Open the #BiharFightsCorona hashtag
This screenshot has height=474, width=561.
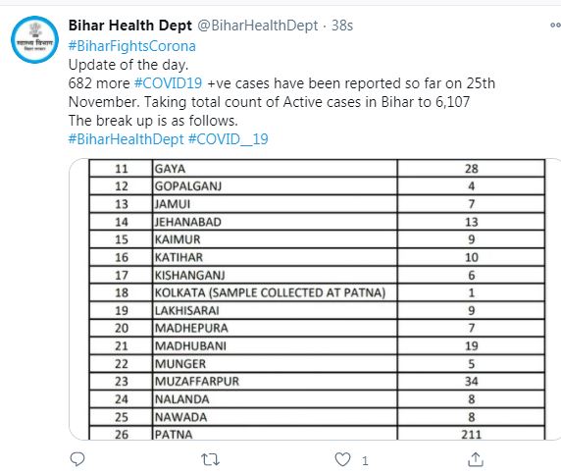[132, 46]
